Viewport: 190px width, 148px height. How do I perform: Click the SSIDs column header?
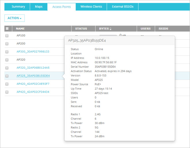(x=163, y=29)
